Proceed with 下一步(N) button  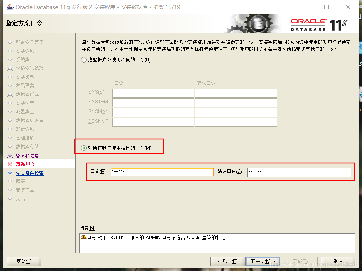263,261
